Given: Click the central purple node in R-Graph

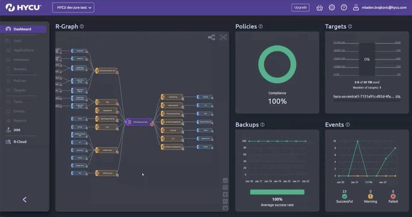Looking at the screenshot, I should [x=138, y=122].
